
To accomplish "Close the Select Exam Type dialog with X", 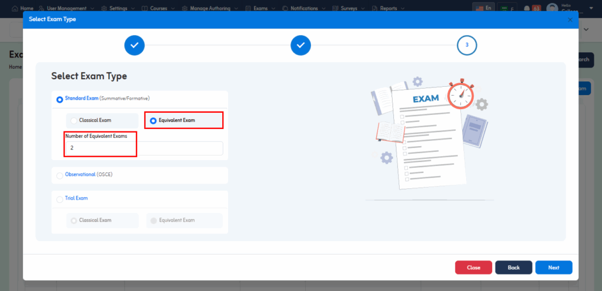I will [570, 19].
